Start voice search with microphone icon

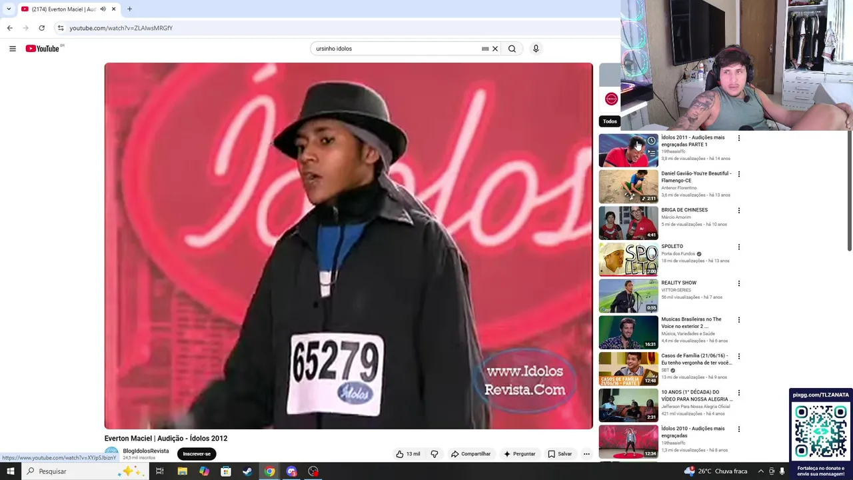535,49
